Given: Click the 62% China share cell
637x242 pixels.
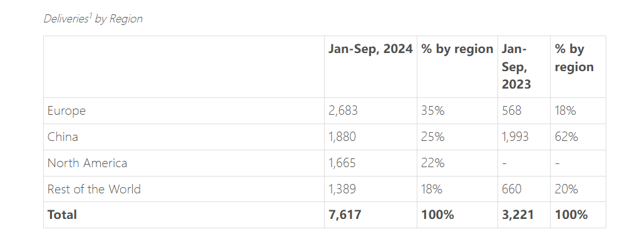Looking at the screenshot, I should point(566,137).
